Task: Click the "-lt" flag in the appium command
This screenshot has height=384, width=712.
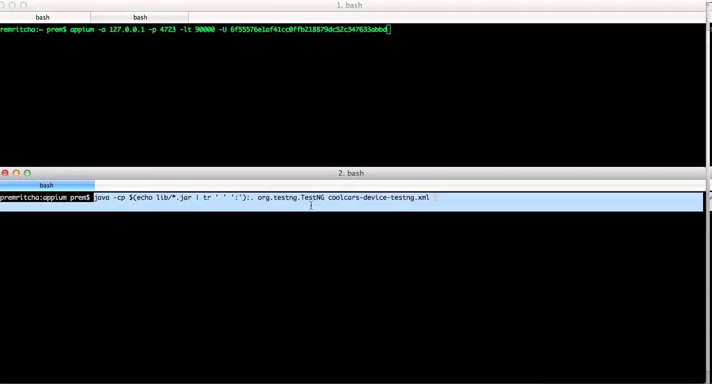Action: [185, 29]
